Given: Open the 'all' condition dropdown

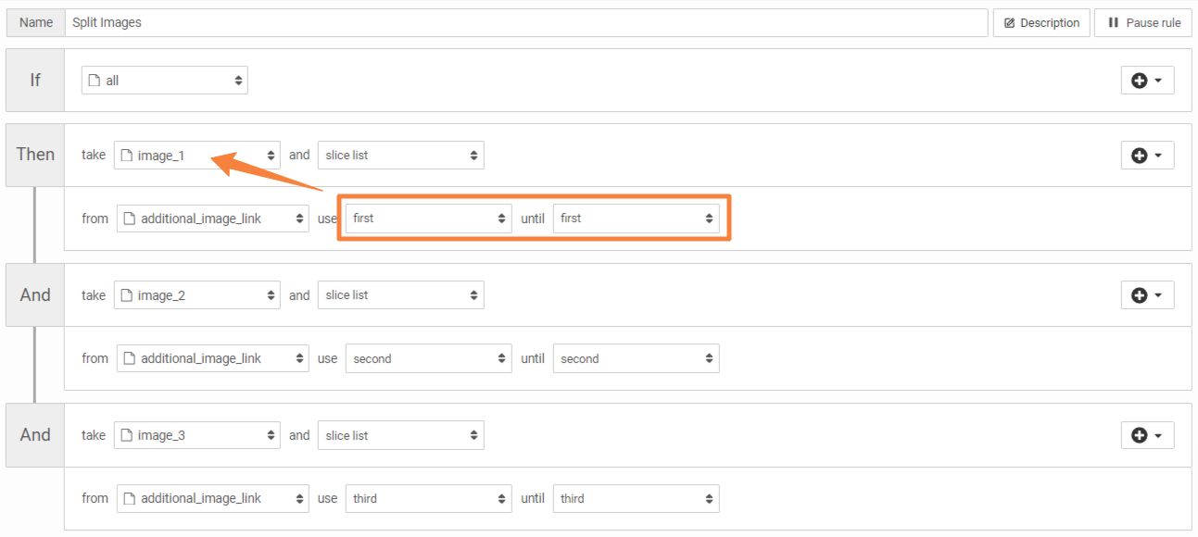Looking at the screenshot, I should click(x=164, y=80).
